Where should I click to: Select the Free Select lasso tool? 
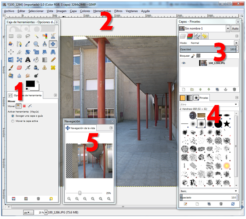coord(28,36)
